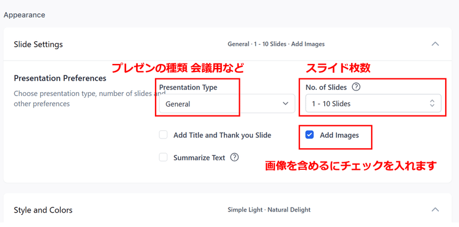Image resolution: width=459 pixels, height=227 pixels.
Task: Collapse the Slide Settings section chevron
Action: (435, 44)
